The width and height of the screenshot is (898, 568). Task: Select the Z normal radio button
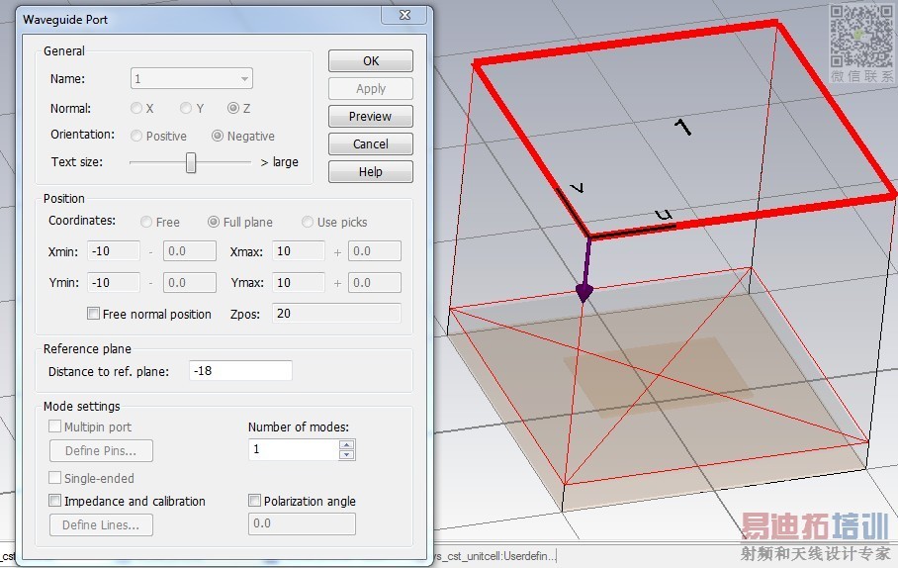[233, 108]
